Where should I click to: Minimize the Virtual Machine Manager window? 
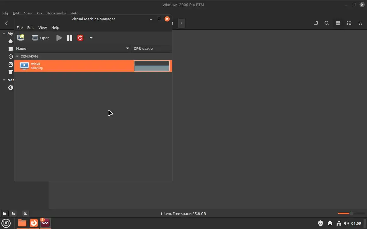coord(151,19)
